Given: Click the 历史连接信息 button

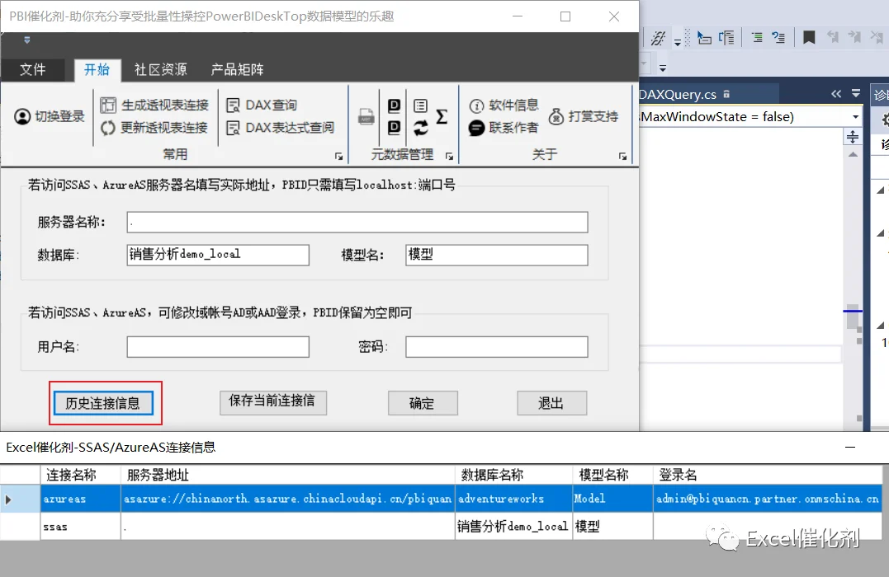Looking at the screenshot, I should 103,403.
